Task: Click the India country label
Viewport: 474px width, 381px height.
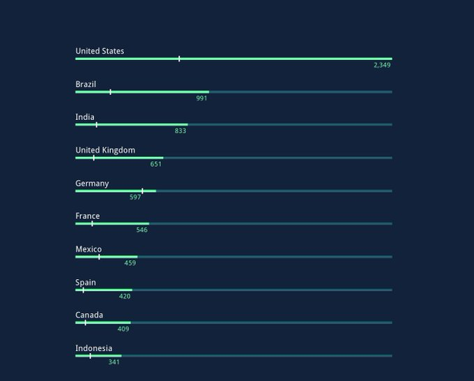Action: 85,117
